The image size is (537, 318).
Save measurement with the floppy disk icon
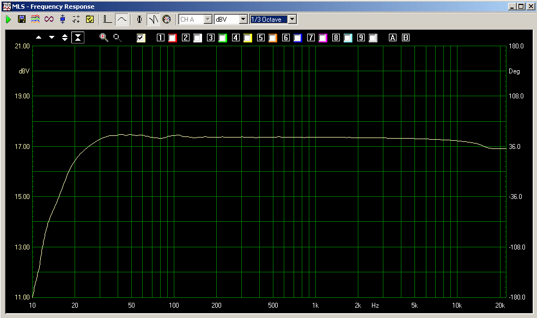click(x=22, y=20)
